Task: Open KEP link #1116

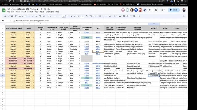Action: click(x=98, y=85)
